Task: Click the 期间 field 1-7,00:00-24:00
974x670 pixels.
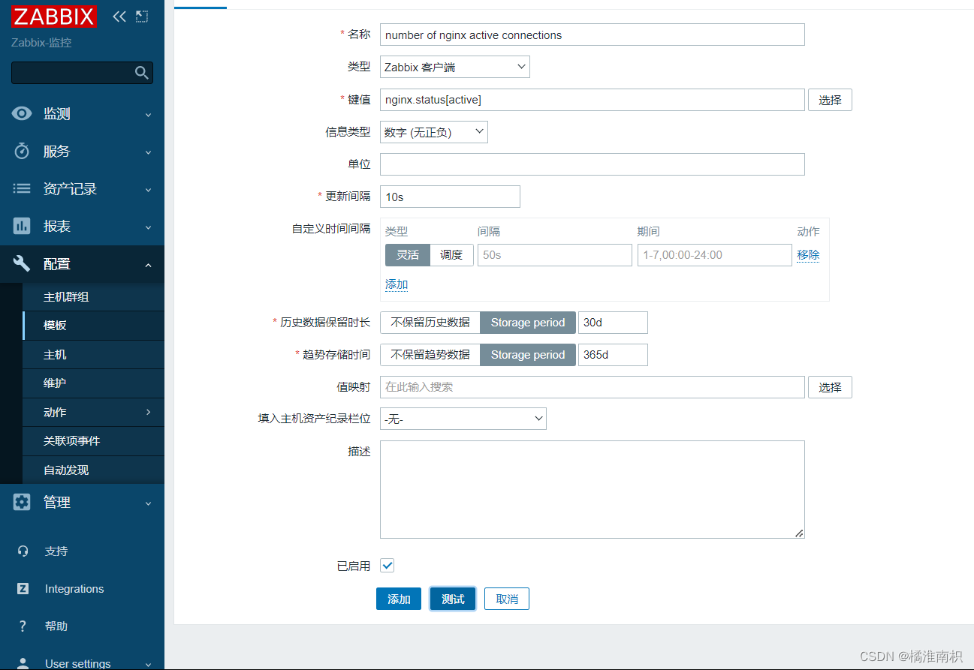Action: (715, 255)
